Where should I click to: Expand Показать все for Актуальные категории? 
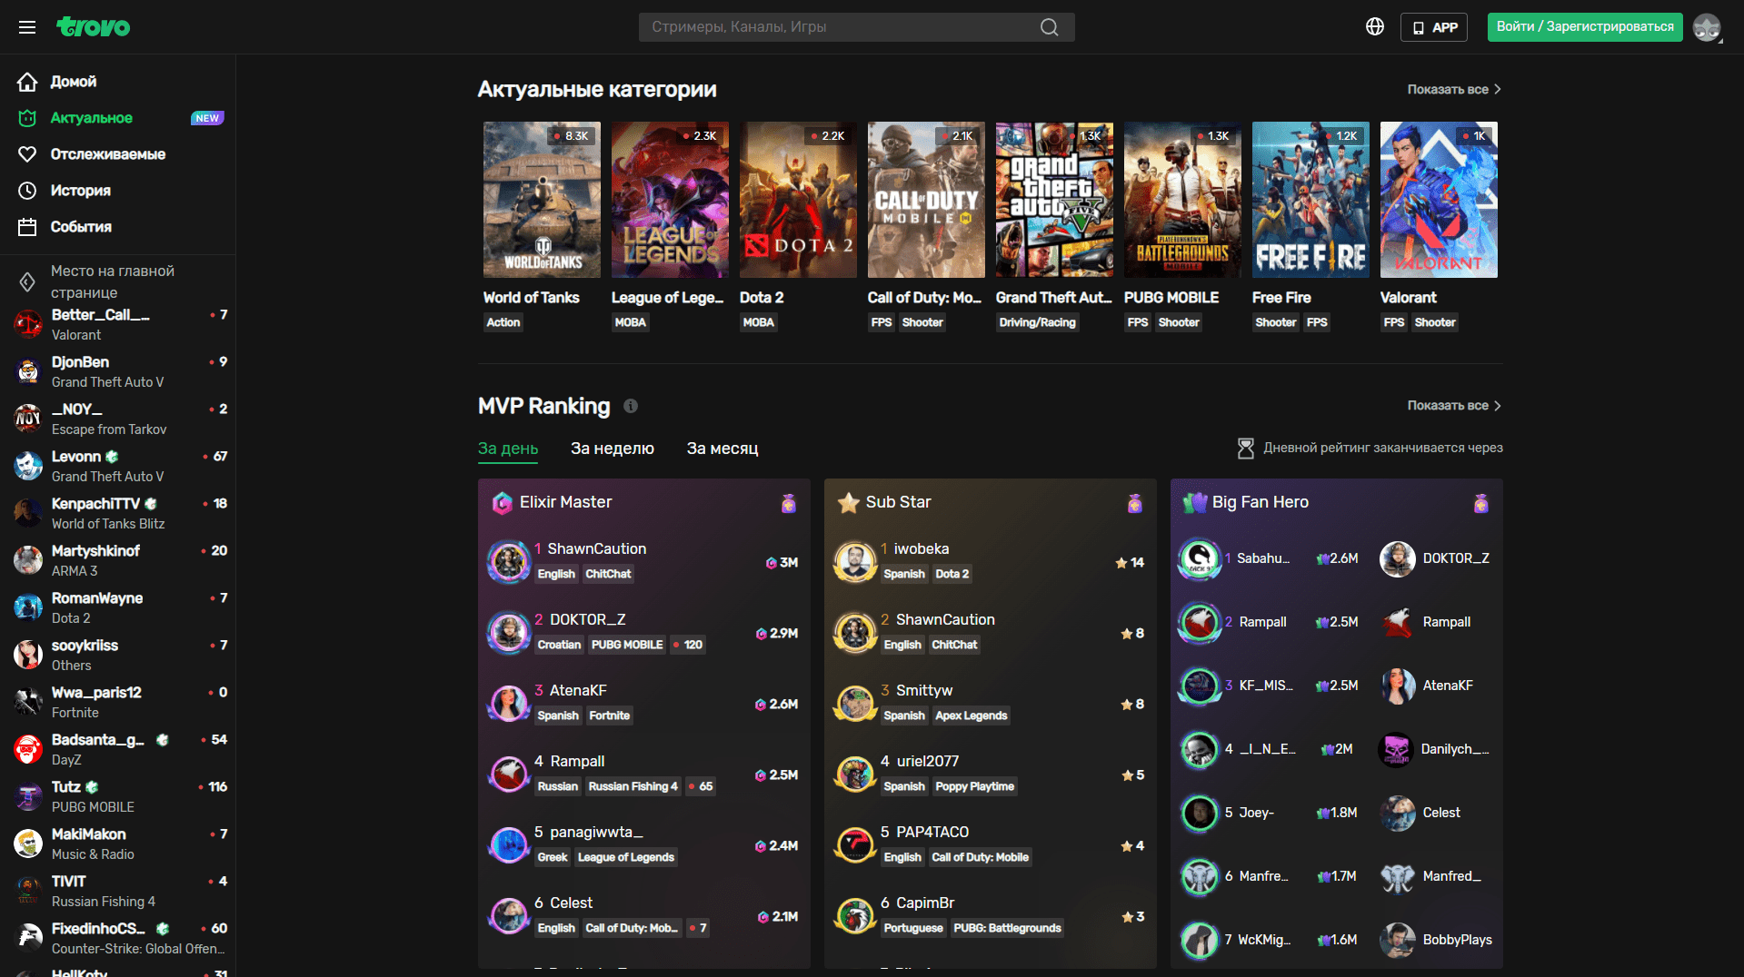(x=1453, y=89)
